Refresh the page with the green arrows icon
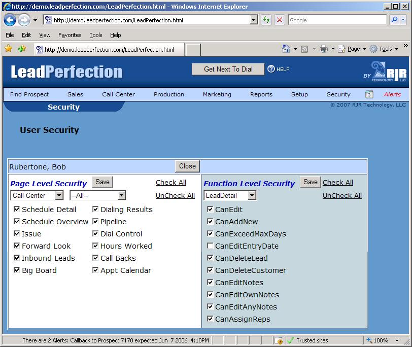 point(266,20)
